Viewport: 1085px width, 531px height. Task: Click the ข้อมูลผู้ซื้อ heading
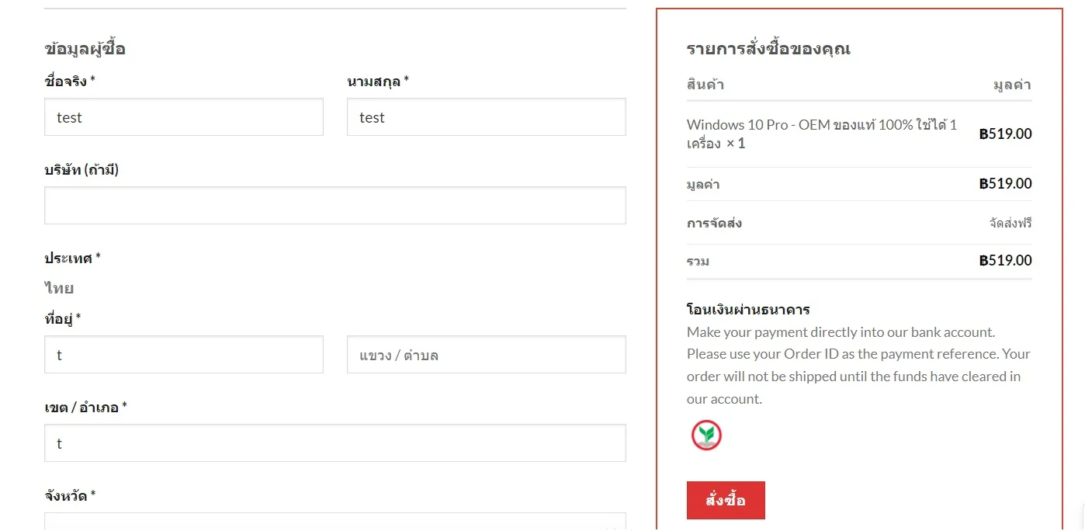pyautogui.click(x=85, y=49)
